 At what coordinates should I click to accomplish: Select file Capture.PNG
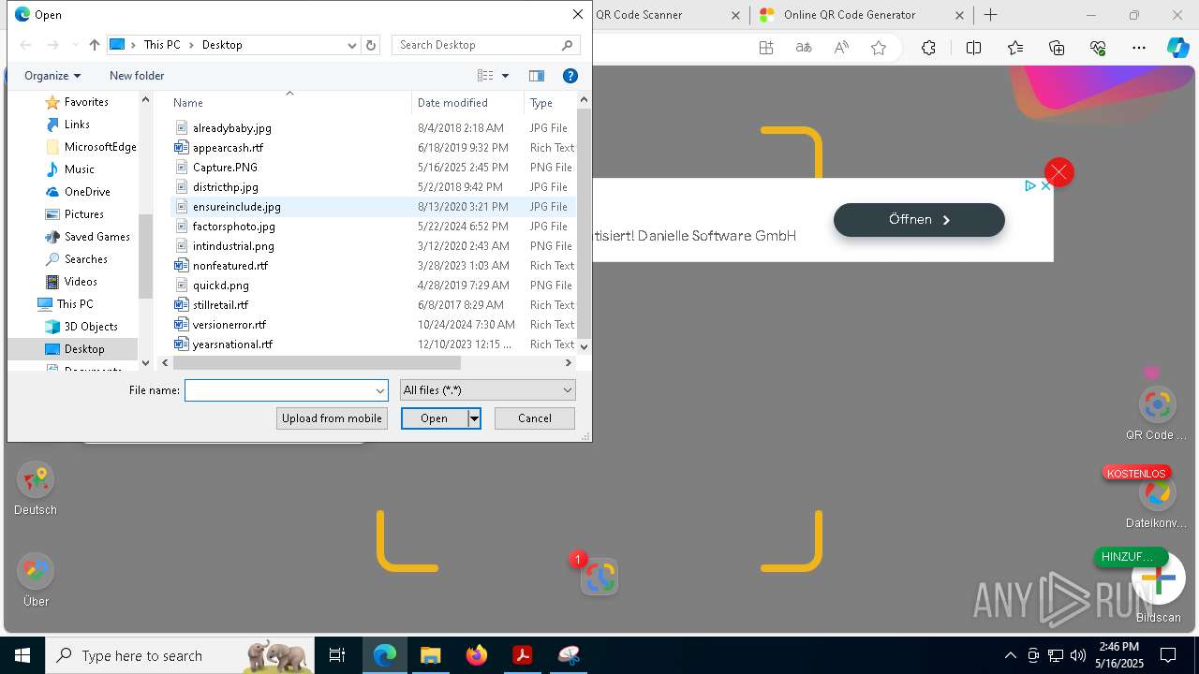pos(225,168)
